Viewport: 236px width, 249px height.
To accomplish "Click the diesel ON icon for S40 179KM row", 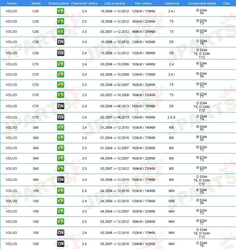I will 61,180.
